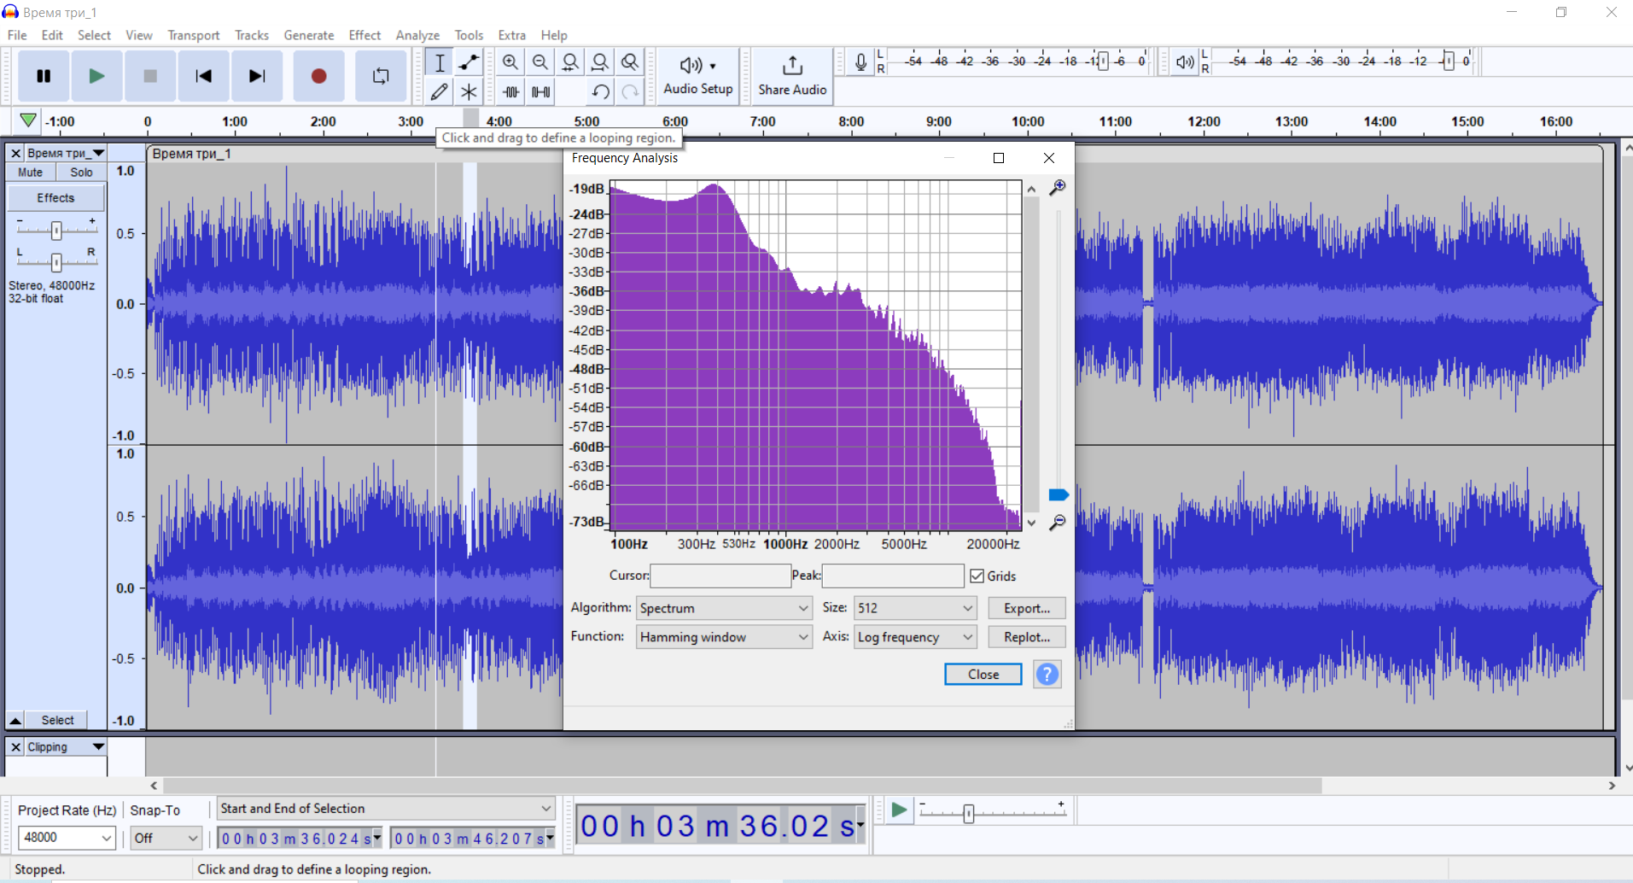
Task: Click Play-at-Speed green button
Action: (898, 810)
